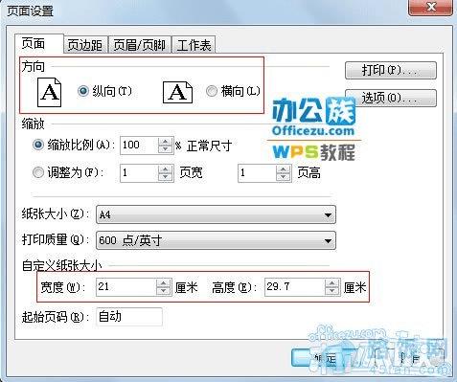Click the 打印(P)... button

click(x=391, y=70)
